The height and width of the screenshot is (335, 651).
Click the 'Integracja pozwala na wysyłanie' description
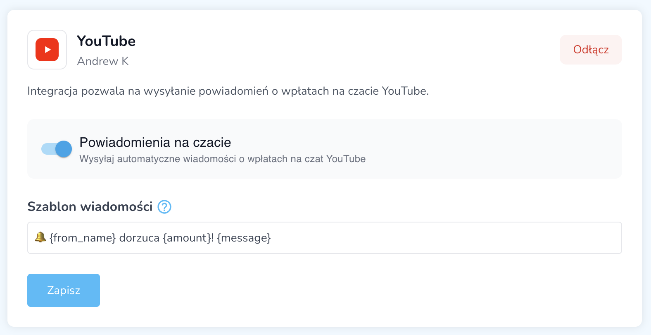(228, 91)
